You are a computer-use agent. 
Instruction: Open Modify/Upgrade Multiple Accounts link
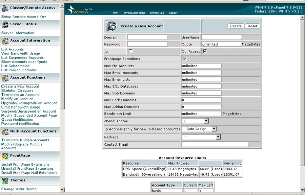click(x=22, y=146)
